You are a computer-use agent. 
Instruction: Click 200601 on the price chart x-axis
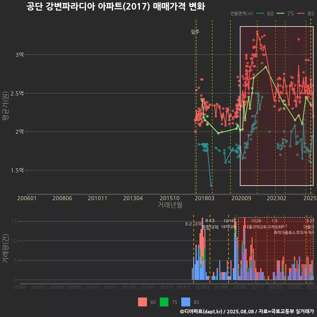tap(27, 198)
